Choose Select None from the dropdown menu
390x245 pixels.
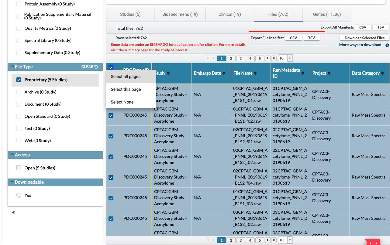(122, 102)
